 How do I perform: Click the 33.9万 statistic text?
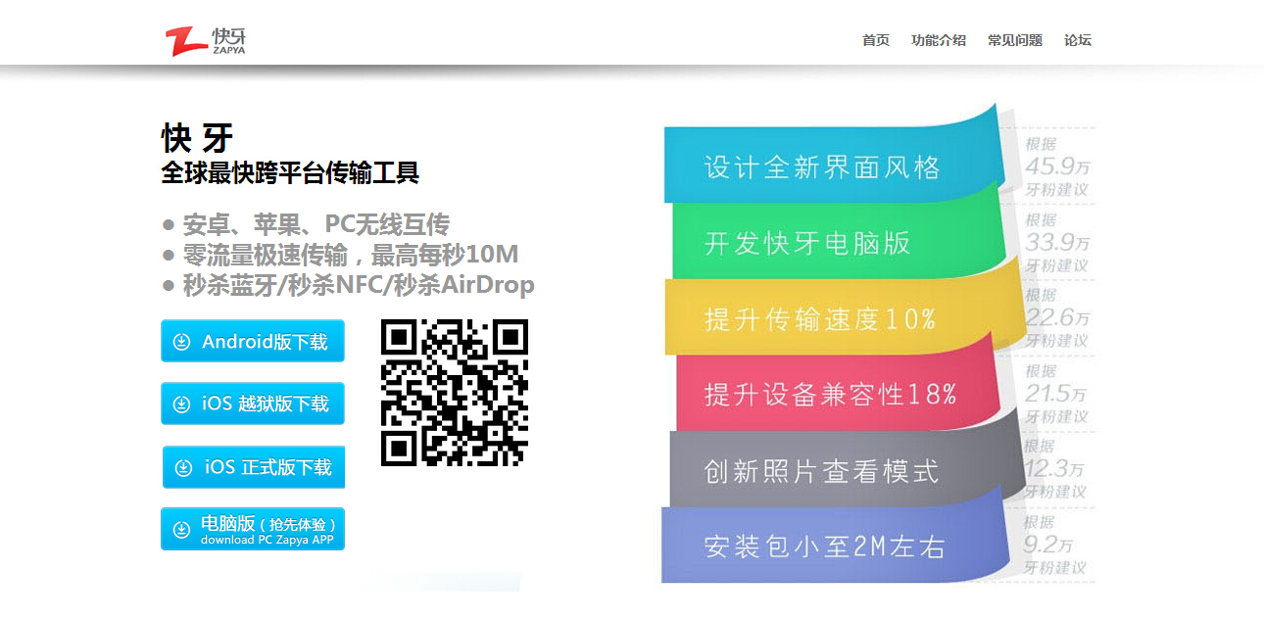(x=1056, y=242)
